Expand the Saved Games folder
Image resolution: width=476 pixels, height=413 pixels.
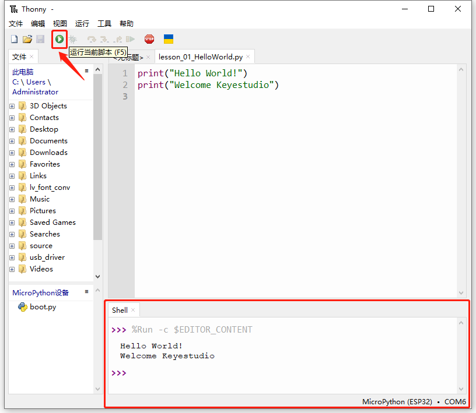(x=12, y=223)
